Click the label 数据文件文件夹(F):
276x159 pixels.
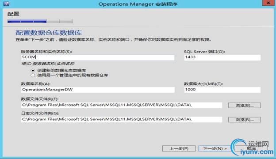[40, 99]
